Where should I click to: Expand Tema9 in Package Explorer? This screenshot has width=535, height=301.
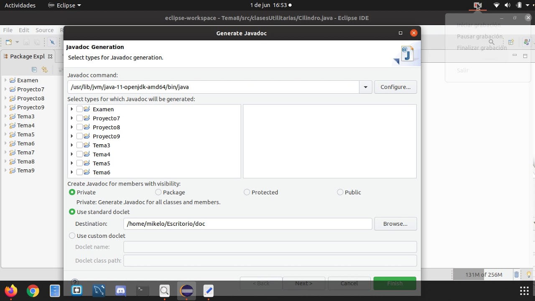coord(5,171)
